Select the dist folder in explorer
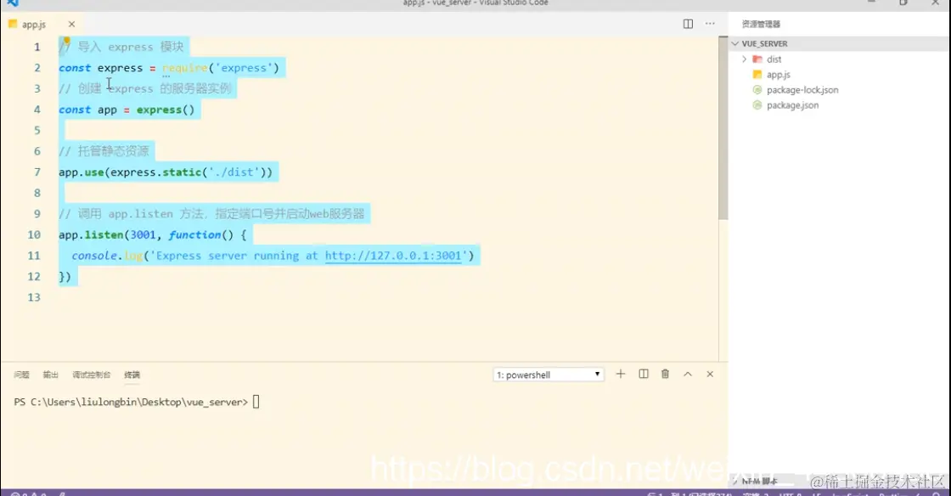The height and width of the screenshot is (496, 951). tap(774, 59)
